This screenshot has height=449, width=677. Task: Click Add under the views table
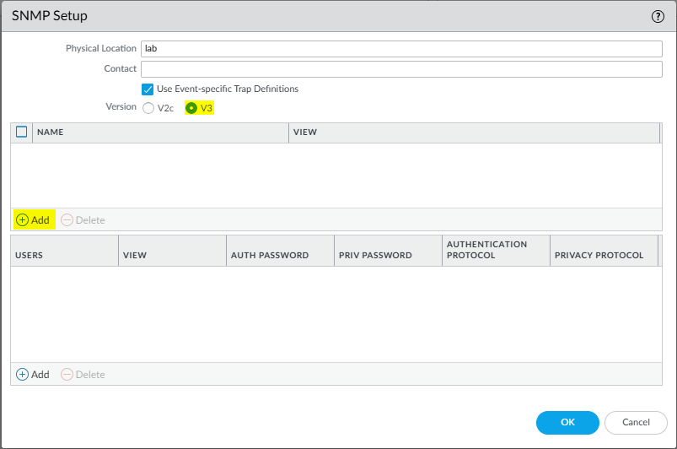pyautogui.click(x=33, y=220)
